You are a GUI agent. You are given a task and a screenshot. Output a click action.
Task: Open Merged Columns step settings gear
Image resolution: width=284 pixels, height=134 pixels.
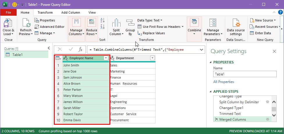coord(267,119)
